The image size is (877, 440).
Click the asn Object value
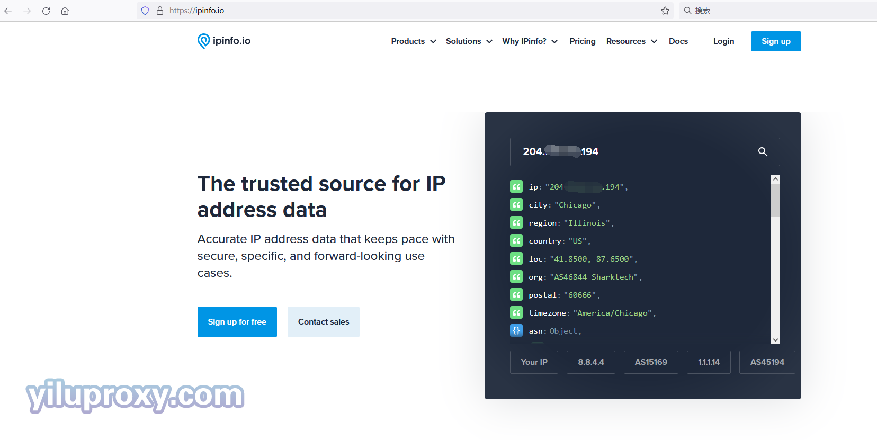coord(563,331)
